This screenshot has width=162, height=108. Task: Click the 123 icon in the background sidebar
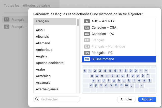pos(7,27)
